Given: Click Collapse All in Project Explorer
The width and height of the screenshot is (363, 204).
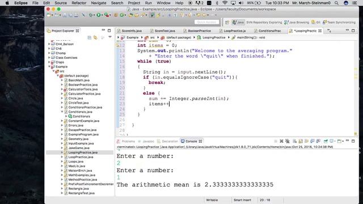Looking at the screenshot, I should [90, 37].
